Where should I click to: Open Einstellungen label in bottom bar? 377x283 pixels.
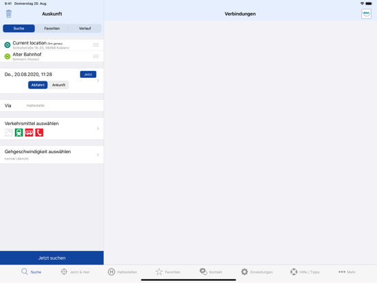(x=262, y=272)
